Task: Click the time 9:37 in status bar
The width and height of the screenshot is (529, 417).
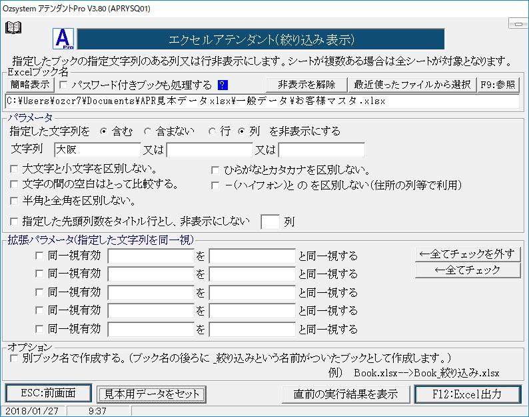Action: (x=97, y=411)
